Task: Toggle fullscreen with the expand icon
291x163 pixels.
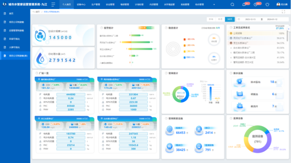Action: click(284, 12)
